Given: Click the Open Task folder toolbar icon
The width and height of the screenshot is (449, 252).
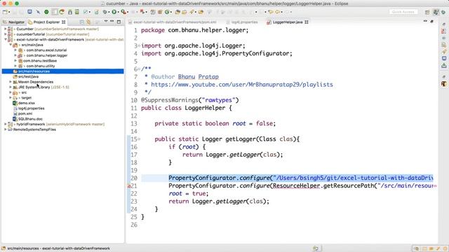Looking at the screenshot, I should (184, 12).
